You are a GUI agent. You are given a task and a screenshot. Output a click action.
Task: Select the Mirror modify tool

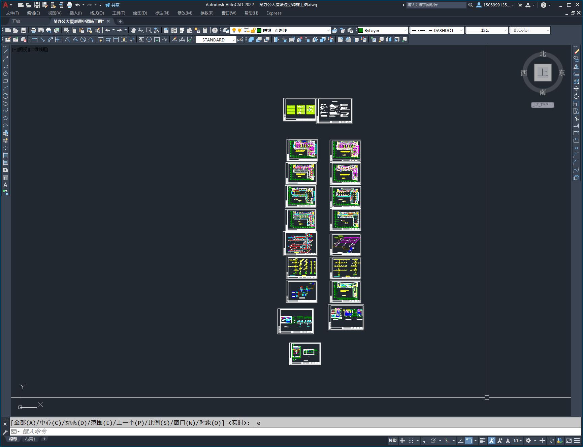click(576, 66)
